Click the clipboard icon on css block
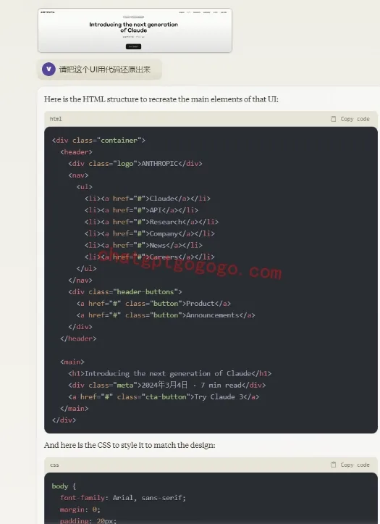The width and height of the screenshot is (380, 524). click(x=333, y=465)
